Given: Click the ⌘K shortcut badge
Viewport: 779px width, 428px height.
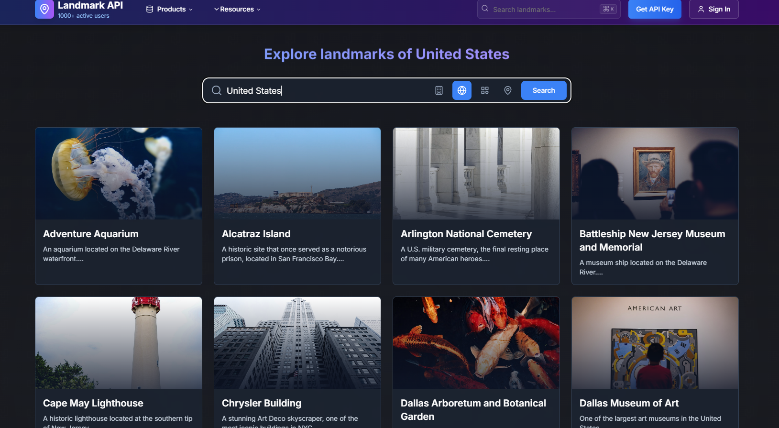Looking at the screenshot, I should [x=608, y=9].
